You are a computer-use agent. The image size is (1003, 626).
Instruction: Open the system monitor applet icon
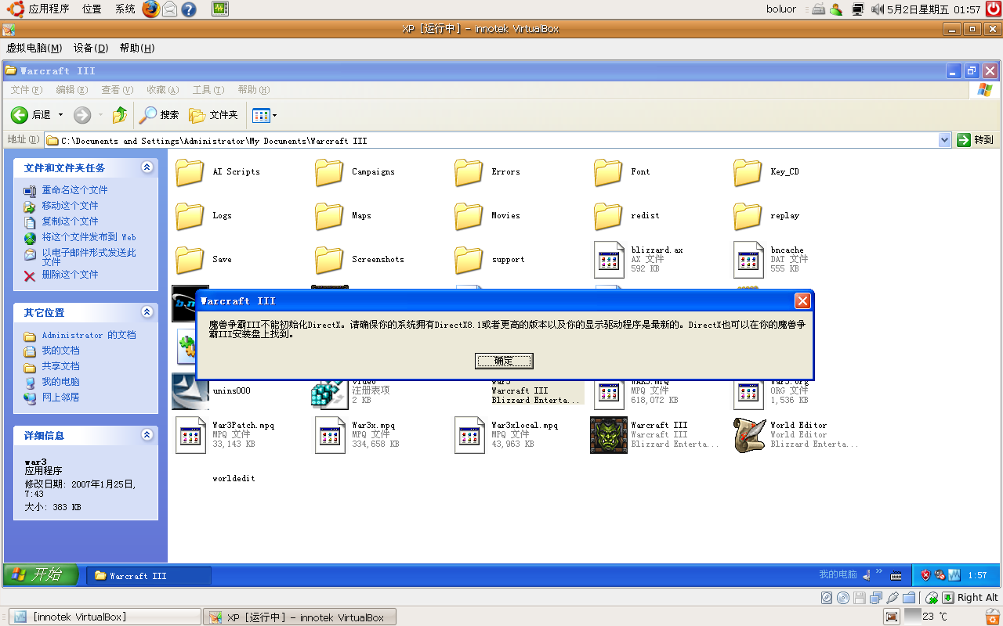click(220, 9)
